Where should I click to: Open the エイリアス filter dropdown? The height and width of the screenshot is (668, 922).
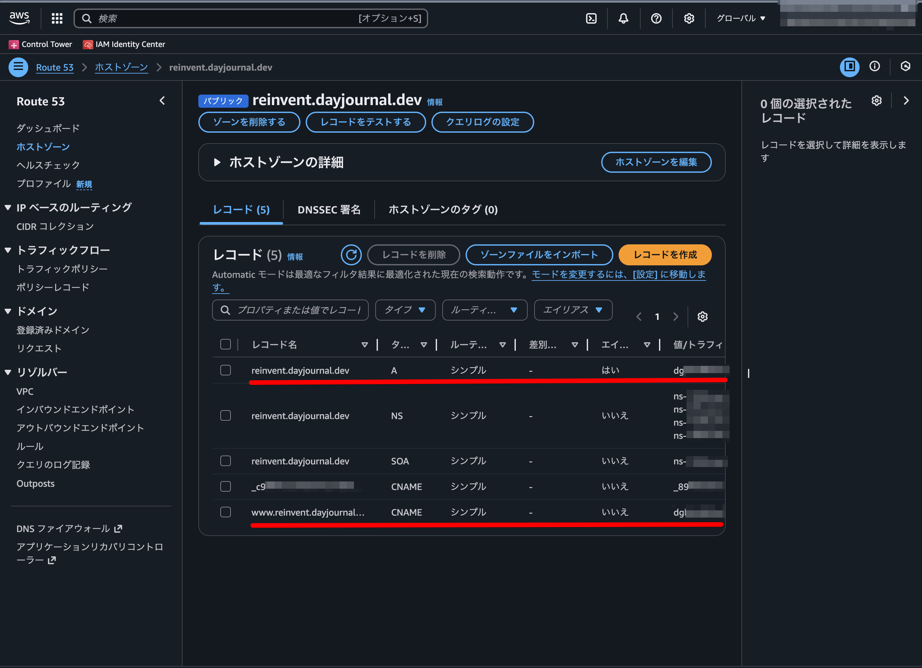click(573, 310)
